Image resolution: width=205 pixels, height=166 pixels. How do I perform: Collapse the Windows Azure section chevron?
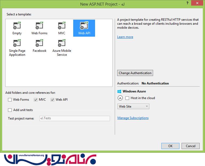(x=120, y=98)
